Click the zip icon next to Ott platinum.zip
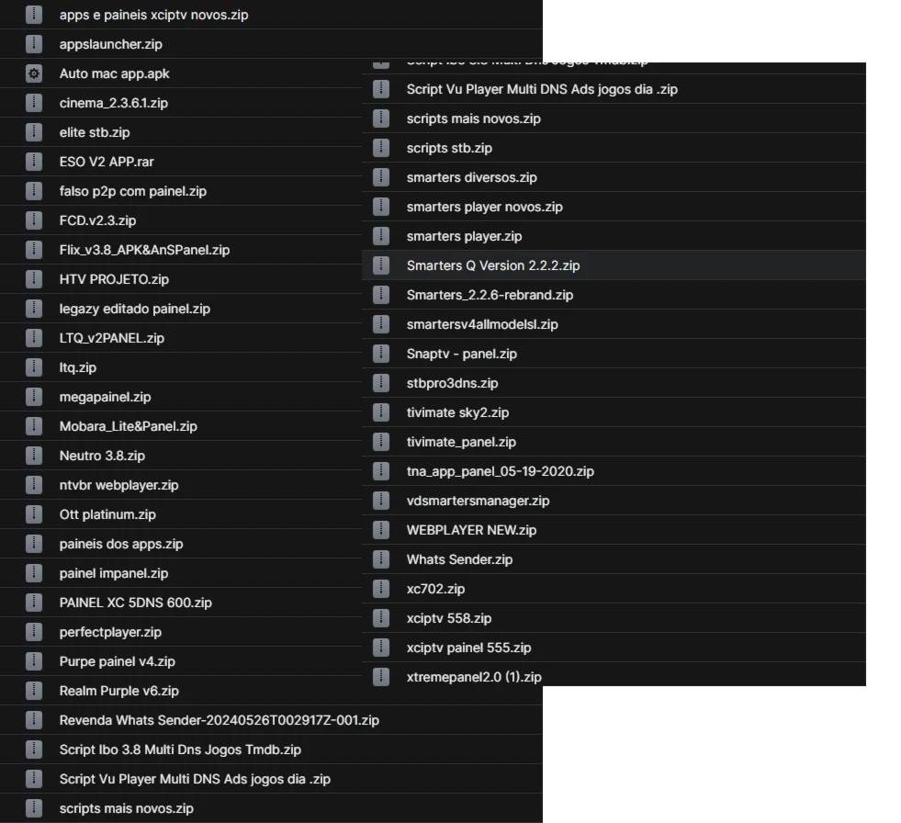The width and height of the screenshot is (901, 823). click(34, 514)
